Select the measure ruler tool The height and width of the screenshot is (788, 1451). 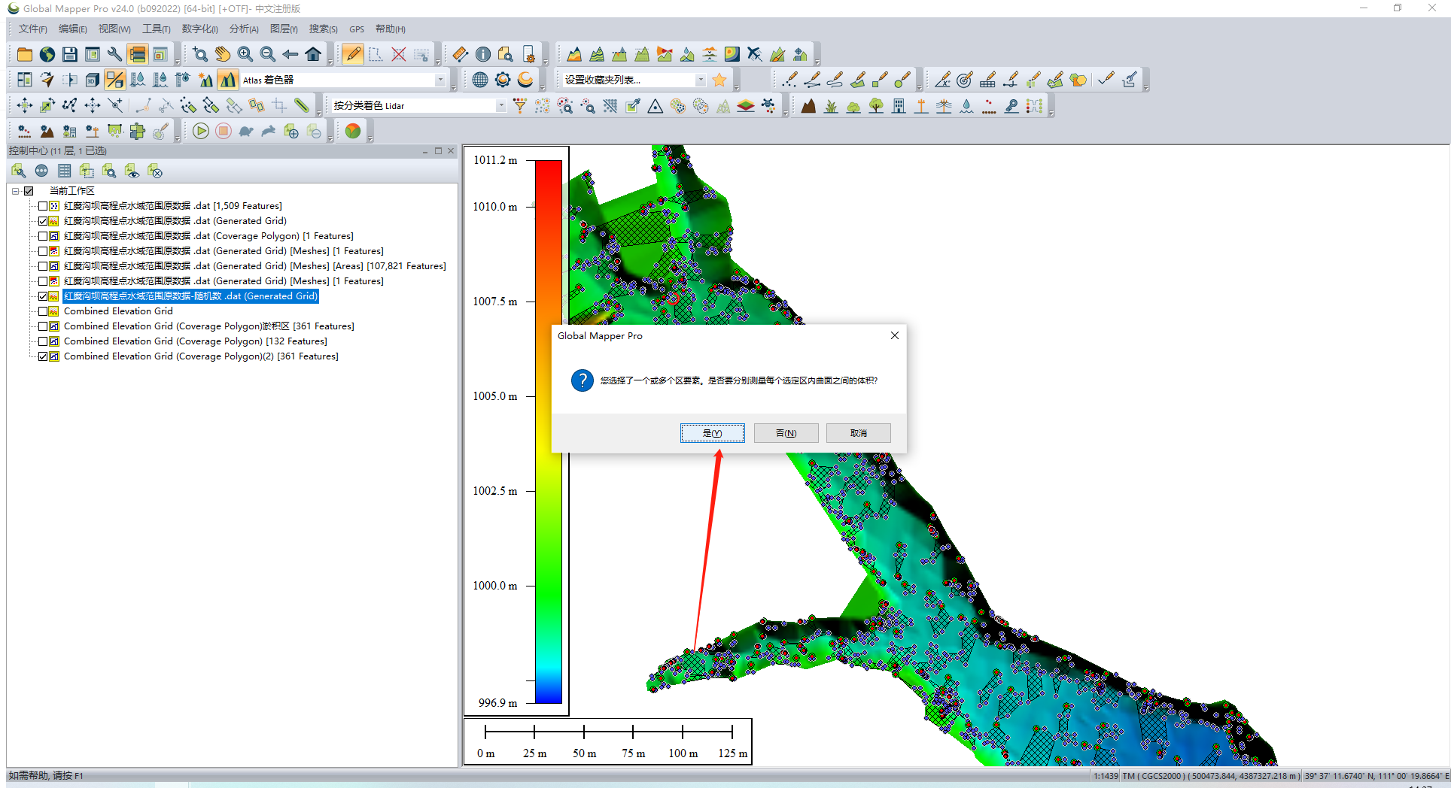pos(460,54)
